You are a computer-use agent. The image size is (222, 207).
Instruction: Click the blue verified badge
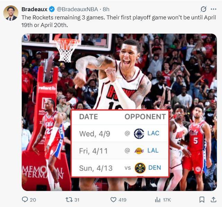[x=52, y=9]
